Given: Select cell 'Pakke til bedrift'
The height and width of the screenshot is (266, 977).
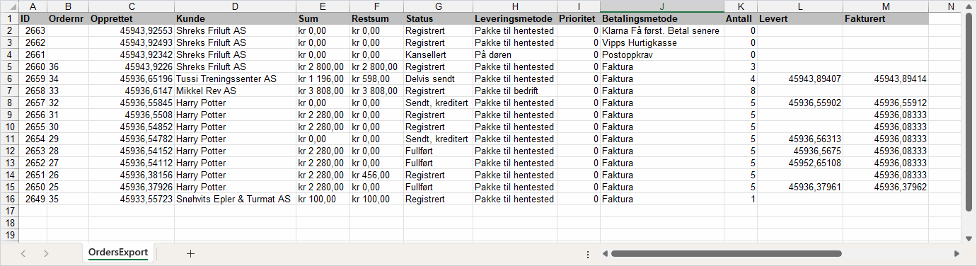Looking at the screenshot, I should click(x=514, y=91).
